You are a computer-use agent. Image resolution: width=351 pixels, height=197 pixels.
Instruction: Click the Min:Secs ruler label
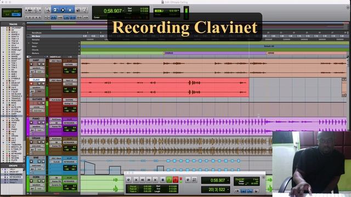pos(36,36)
